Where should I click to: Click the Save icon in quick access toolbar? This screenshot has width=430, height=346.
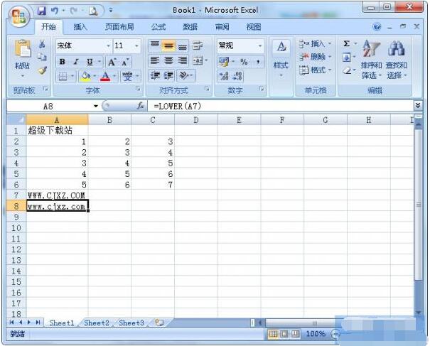(42, 11)
